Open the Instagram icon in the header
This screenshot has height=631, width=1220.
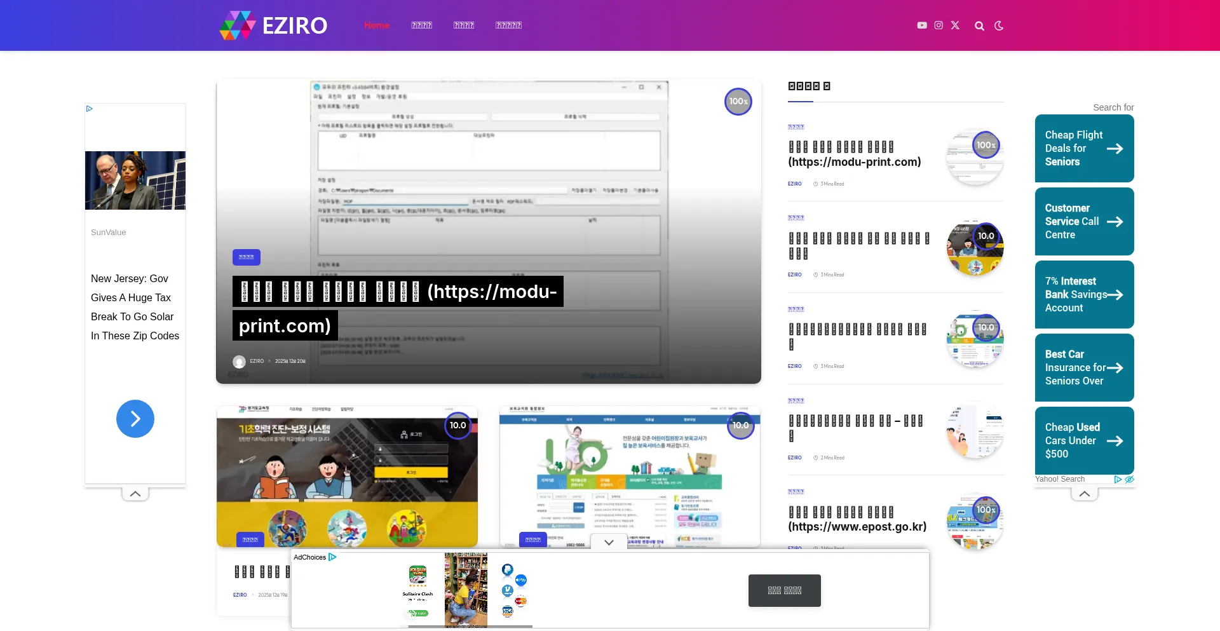tap(939, 25)
